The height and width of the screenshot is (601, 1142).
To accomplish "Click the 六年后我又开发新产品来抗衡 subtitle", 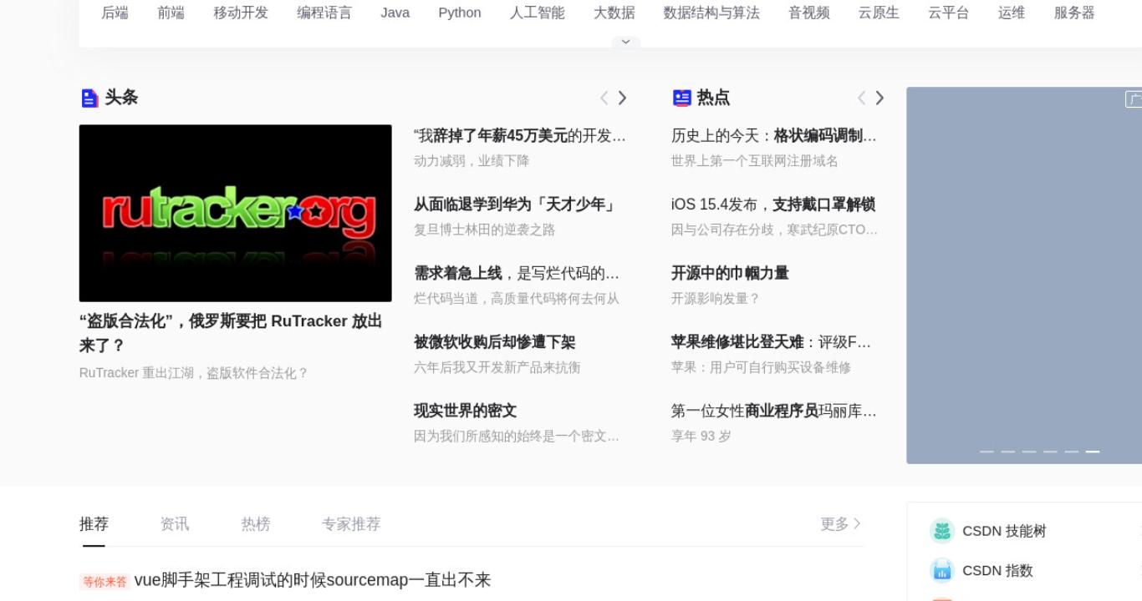I will [x=497, y=367].
